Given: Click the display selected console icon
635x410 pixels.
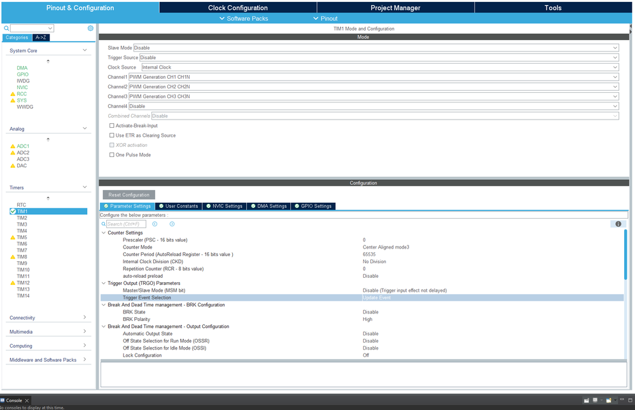Looking at the screenshot, I should tap(596, 400).
